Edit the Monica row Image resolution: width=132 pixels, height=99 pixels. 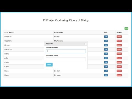click(x=106, y=45)
